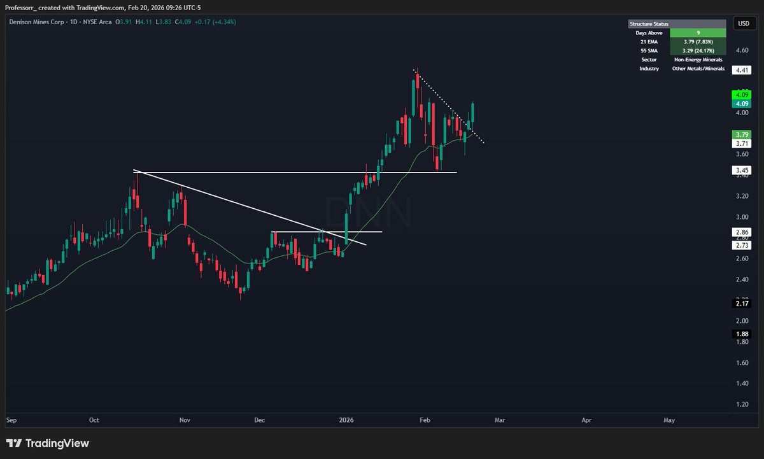Click the Days Above value 9
764x459 pixels.
(x=698, y=32)
